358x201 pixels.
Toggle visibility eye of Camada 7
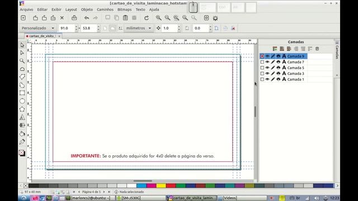(x=267, y=62)
